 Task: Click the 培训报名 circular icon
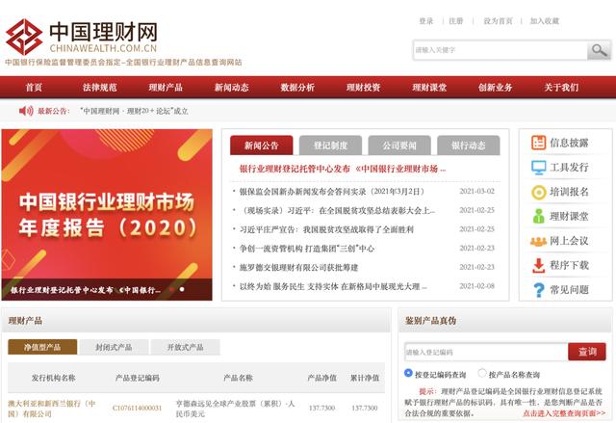coord(539,193)
